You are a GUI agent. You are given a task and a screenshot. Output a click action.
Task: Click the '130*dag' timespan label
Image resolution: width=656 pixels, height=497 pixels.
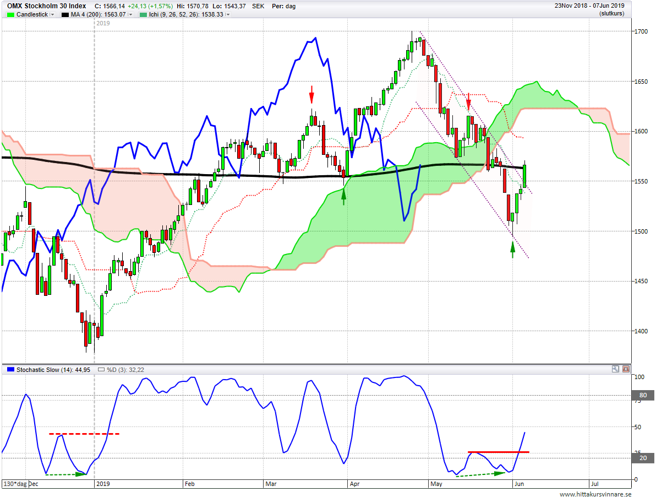pyautogui.click(x=15, y=484)
